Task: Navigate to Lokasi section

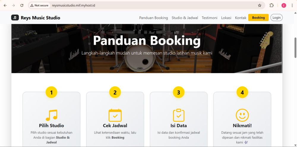Action: 226,18
